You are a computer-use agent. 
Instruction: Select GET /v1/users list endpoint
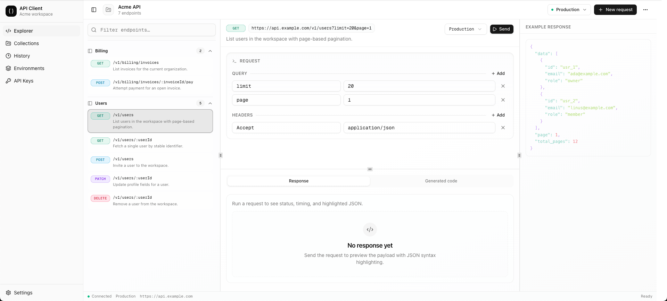tap(150, 121)
